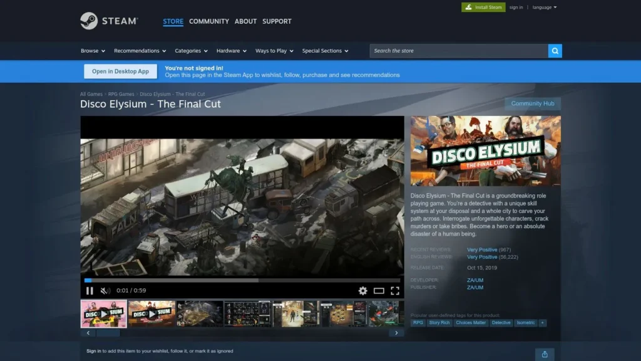Select first trailer thumbnail

[x=104, y=314]
